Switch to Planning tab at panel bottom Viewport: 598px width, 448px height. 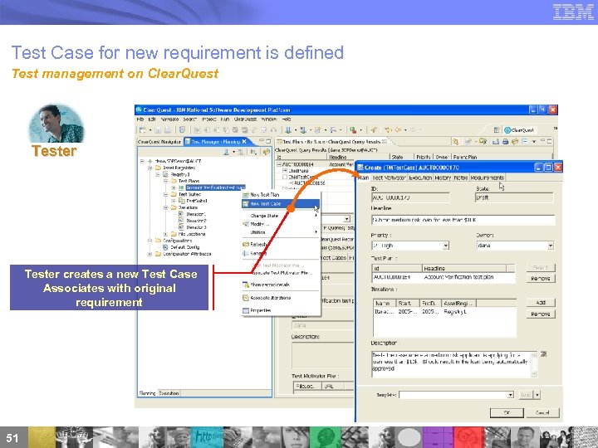click(147, 393)
